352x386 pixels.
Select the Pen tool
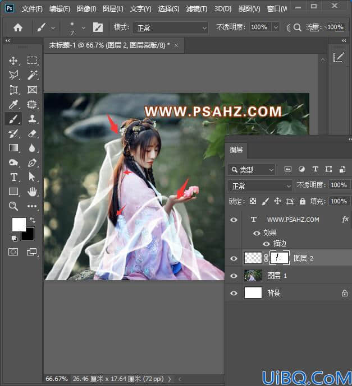tap(32, 162)
